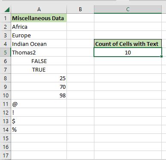Select row 16 header
This screenshot has width=166, height=160.
(x=6, y=147)
